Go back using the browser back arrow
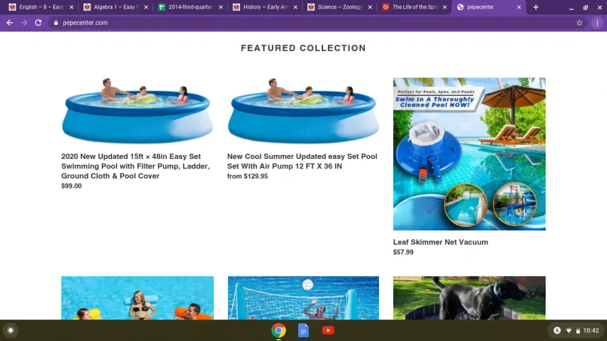 pos(9,23)
